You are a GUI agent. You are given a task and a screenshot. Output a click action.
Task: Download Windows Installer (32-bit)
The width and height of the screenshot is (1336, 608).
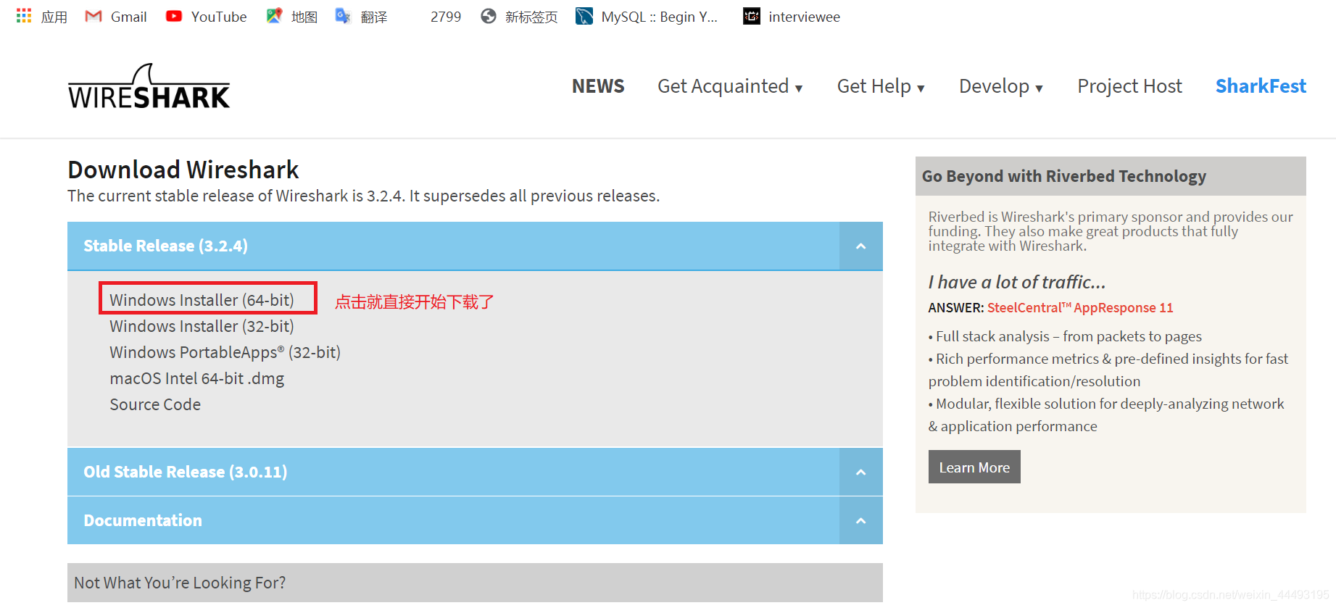[x=202, y=326]
